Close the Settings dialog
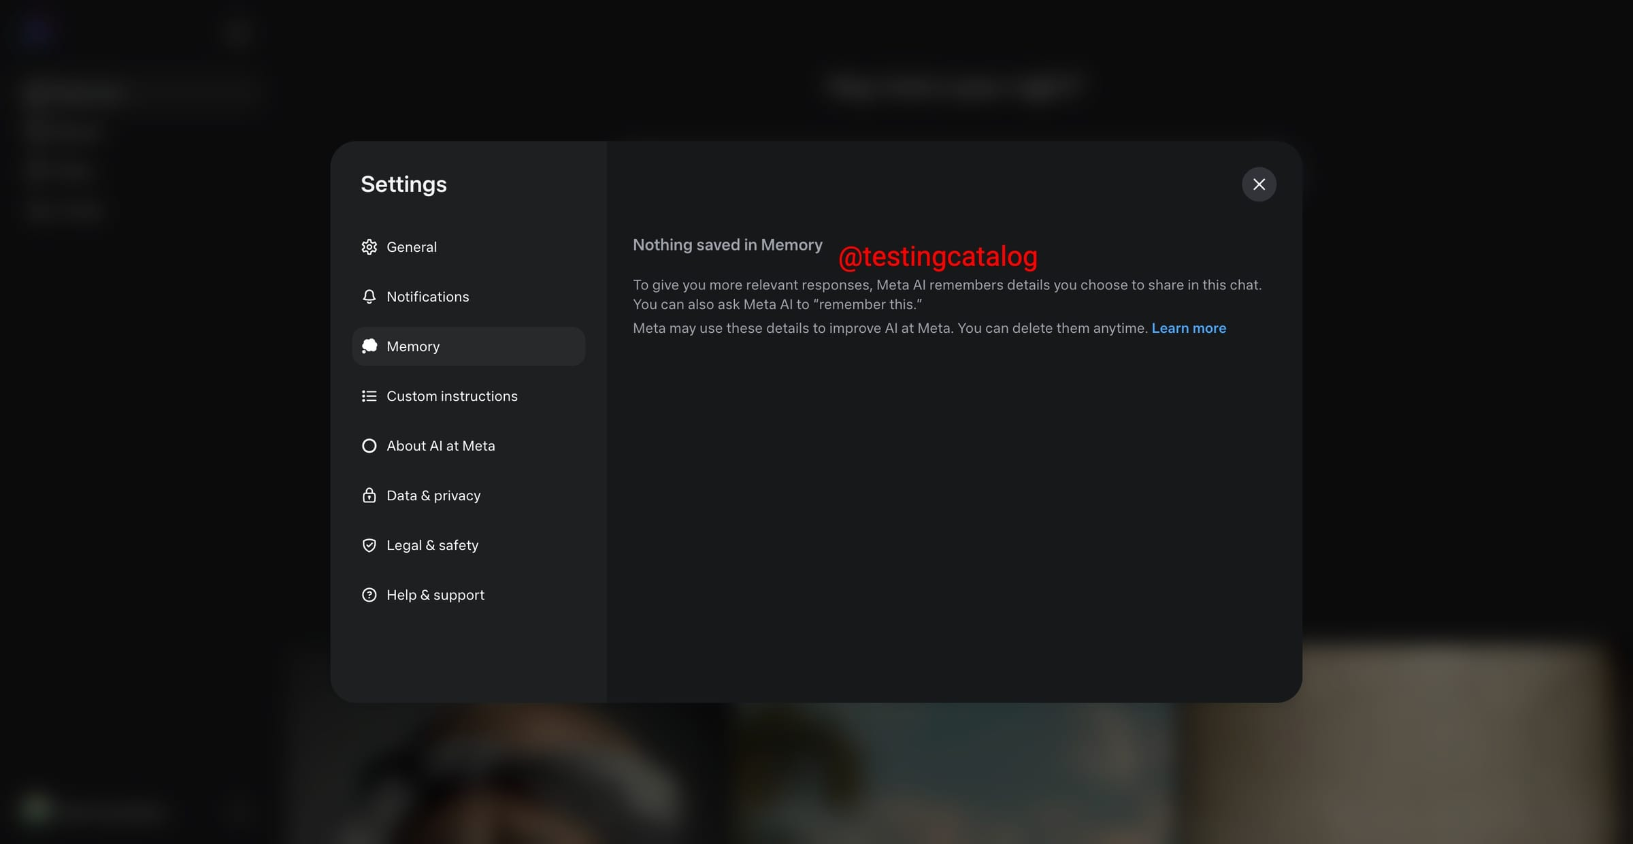 (x=1259, y=184)
